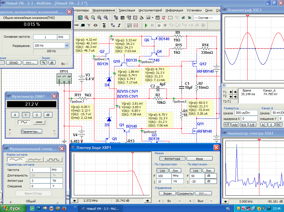Select AC signal mode on multimeter
The image size is (284, 212).
(24, 122)
